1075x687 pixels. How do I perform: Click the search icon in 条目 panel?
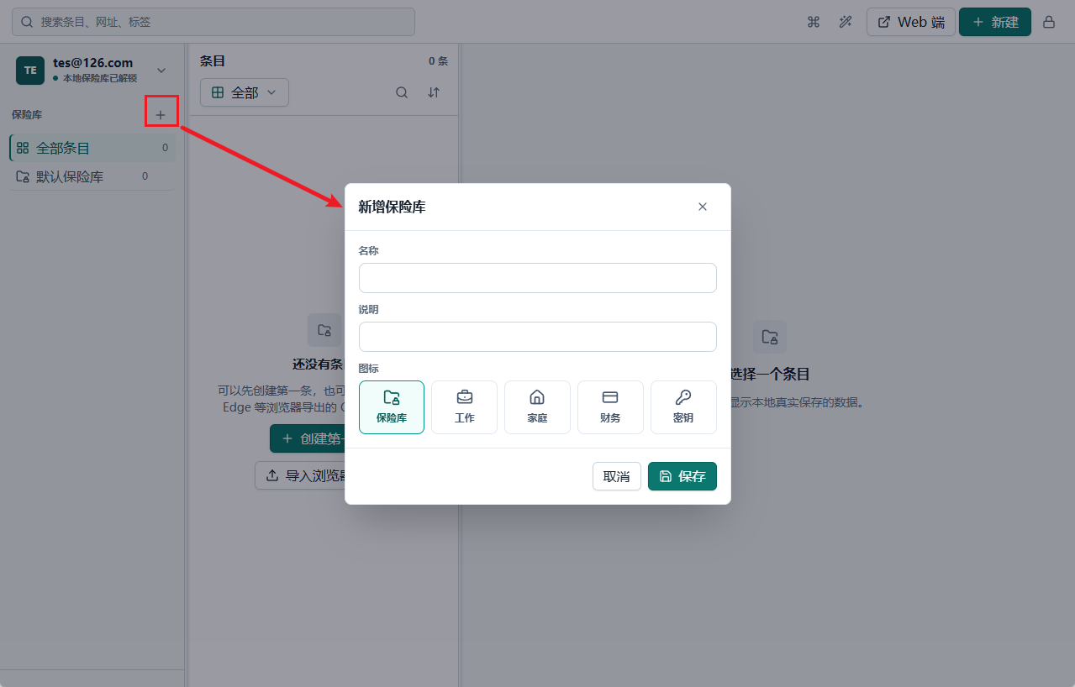coord(402,92)
